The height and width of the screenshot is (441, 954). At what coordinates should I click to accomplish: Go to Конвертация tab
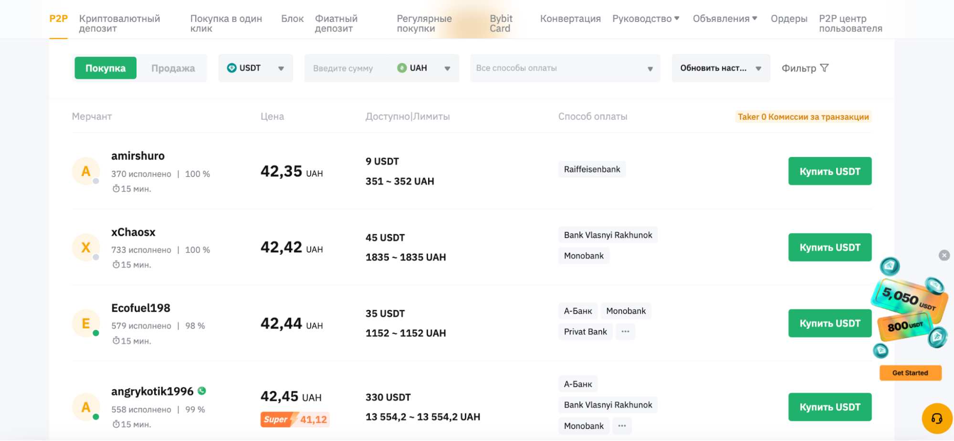(x=570, y=19)
